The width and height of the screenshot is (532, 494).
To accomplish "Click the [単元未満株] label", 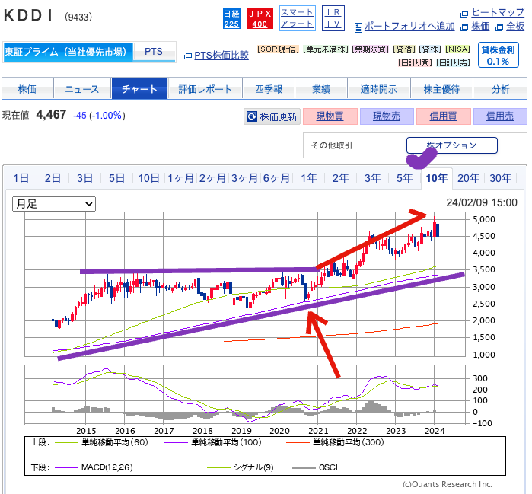I will [326, 49].
